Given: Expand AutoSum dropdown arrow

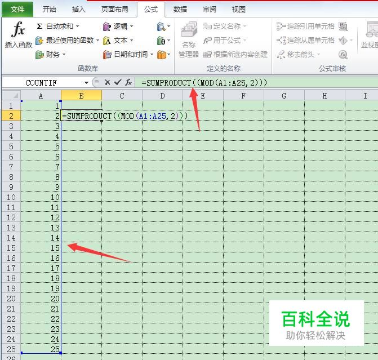Looking at the screenshot, I should pyautogui.click(x=77, y=26).
